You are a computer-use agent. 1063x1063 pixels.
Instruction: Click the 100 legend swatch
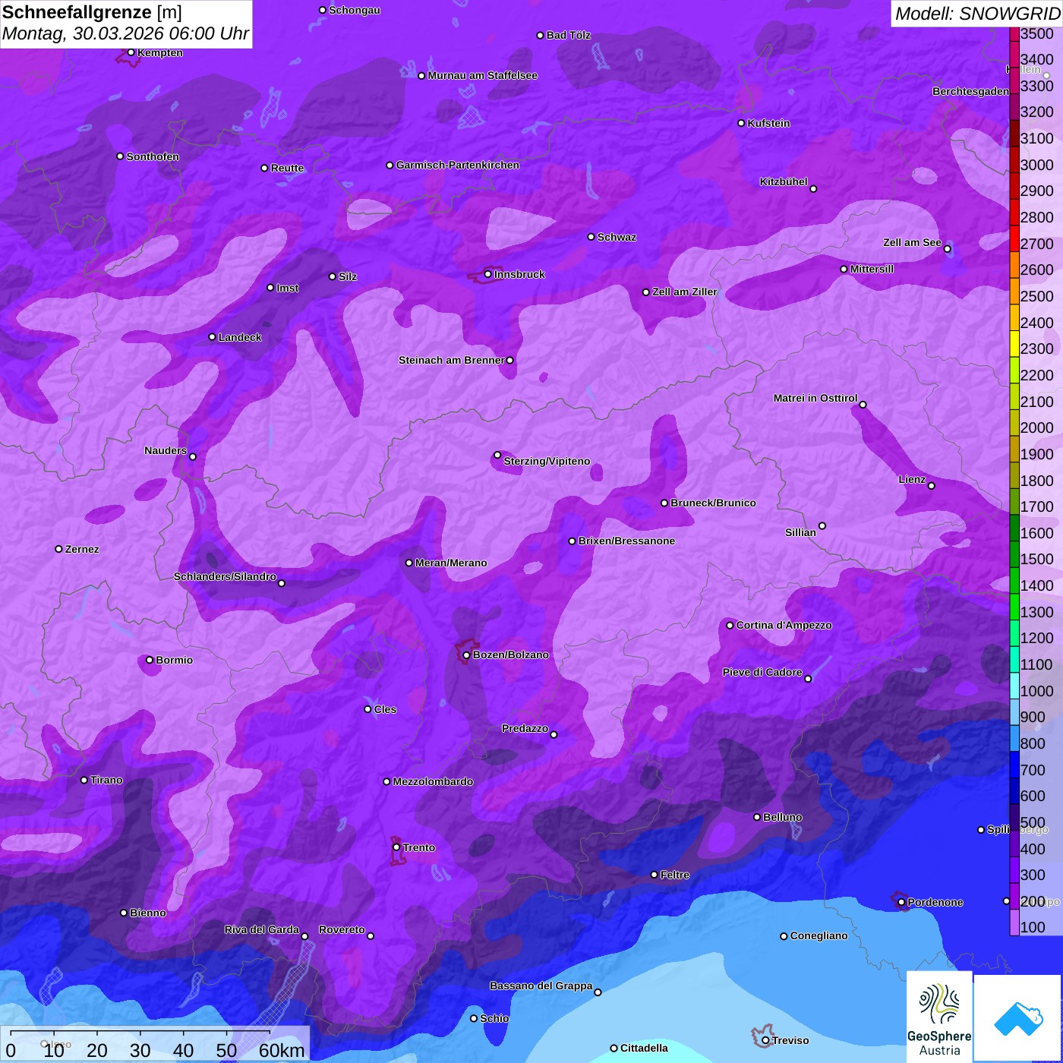click(1014, 922)
